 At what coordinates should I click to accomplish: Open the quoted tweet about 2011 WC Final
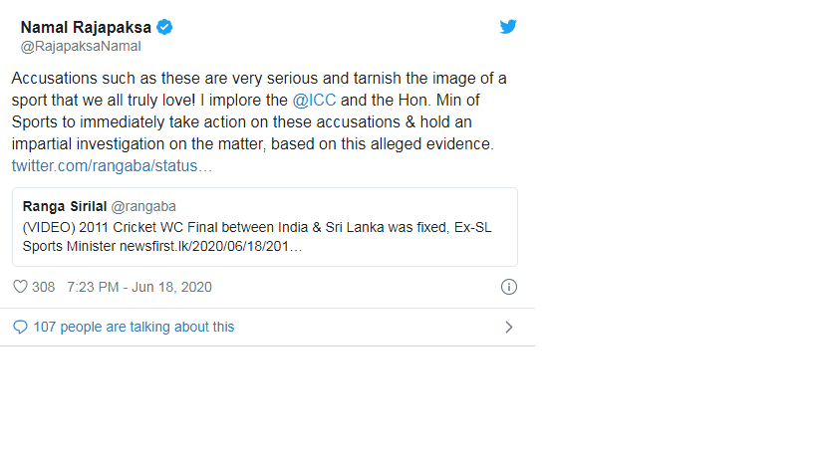(265, 227)
